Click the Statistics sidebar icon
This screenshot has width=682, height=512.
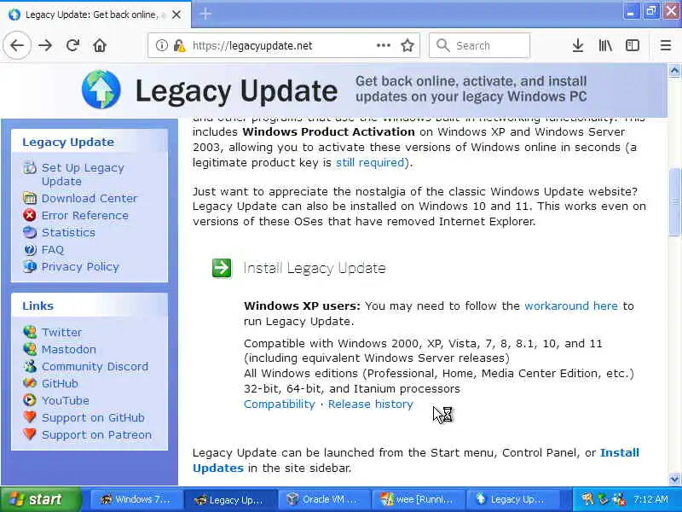[30, 232]
